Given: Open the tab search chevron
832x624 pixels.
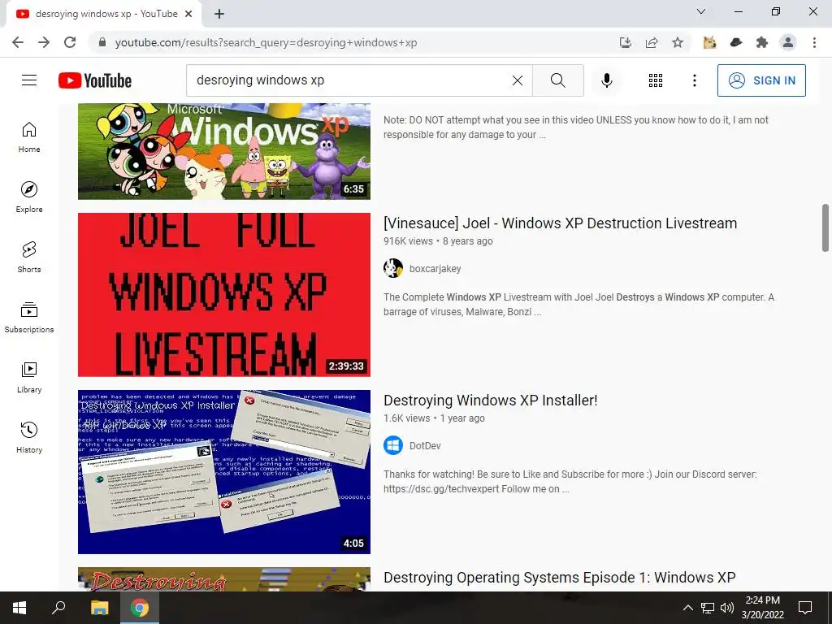Looking at the screenshot, I should pyautogui.click(x=701, y=11).
